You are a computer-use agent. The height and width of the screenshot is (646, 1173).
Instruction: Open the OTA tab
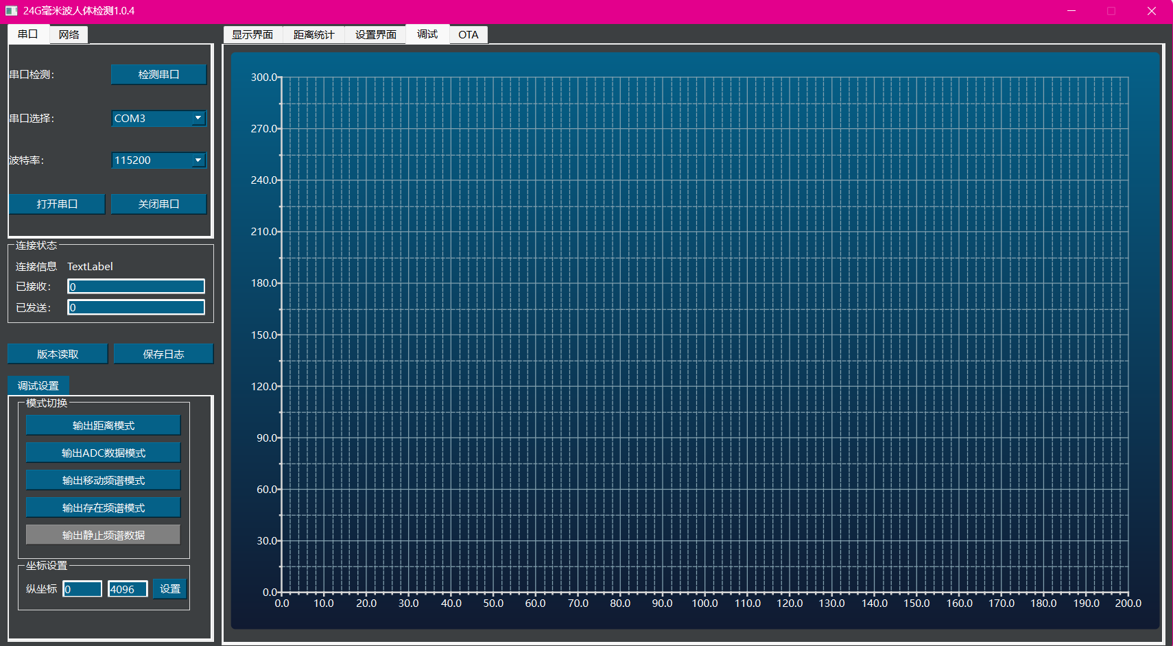click(469, 35)
